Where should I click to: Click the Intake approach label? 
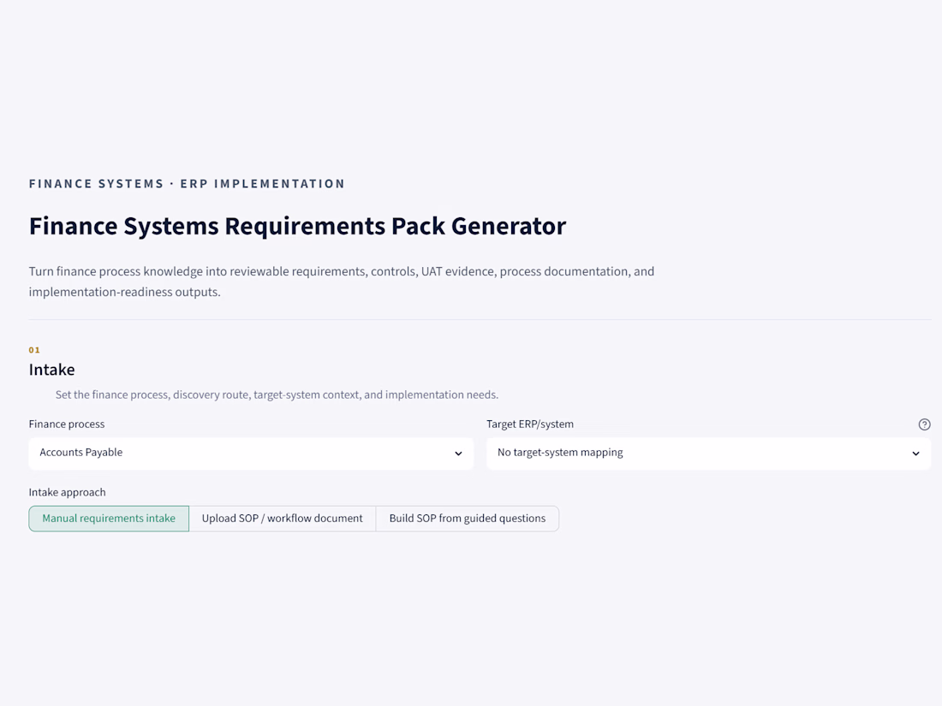coord(68,492)
